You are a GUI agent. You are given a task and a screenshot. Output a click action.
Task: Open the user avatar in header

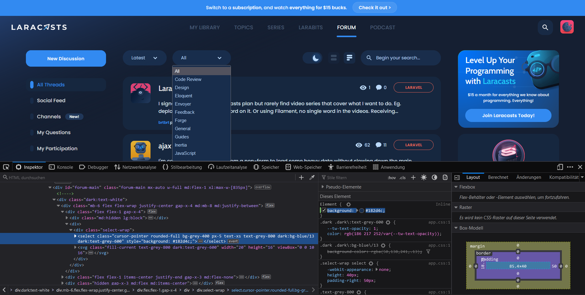pos(567,27)
